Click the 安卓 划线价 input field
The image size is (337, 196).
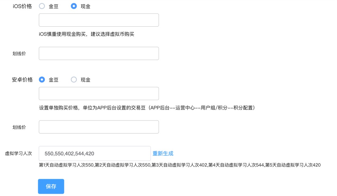point(98,126)
